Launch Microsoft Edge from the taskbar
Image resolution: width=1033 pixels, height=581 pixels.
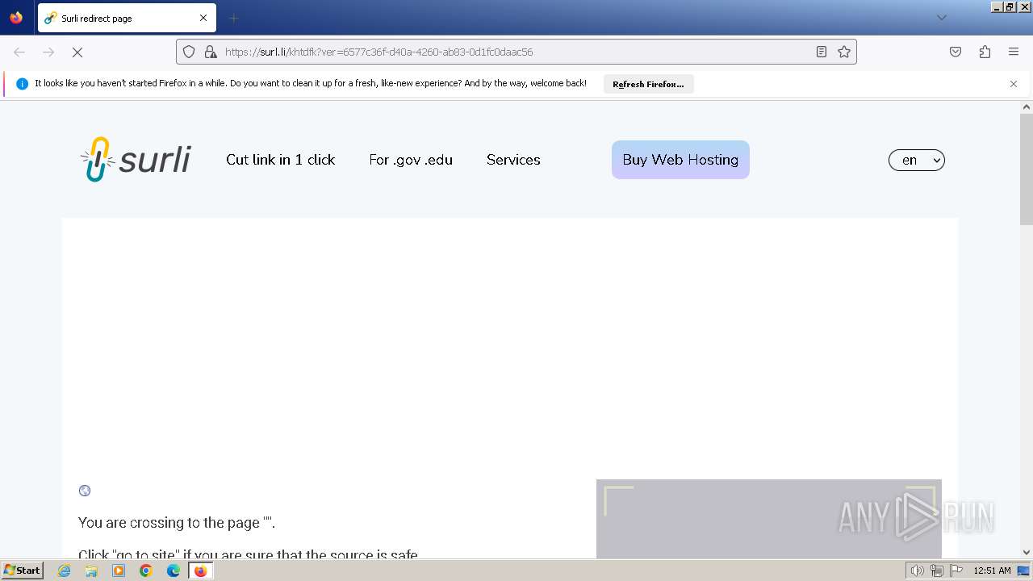[x=174, y=571]
